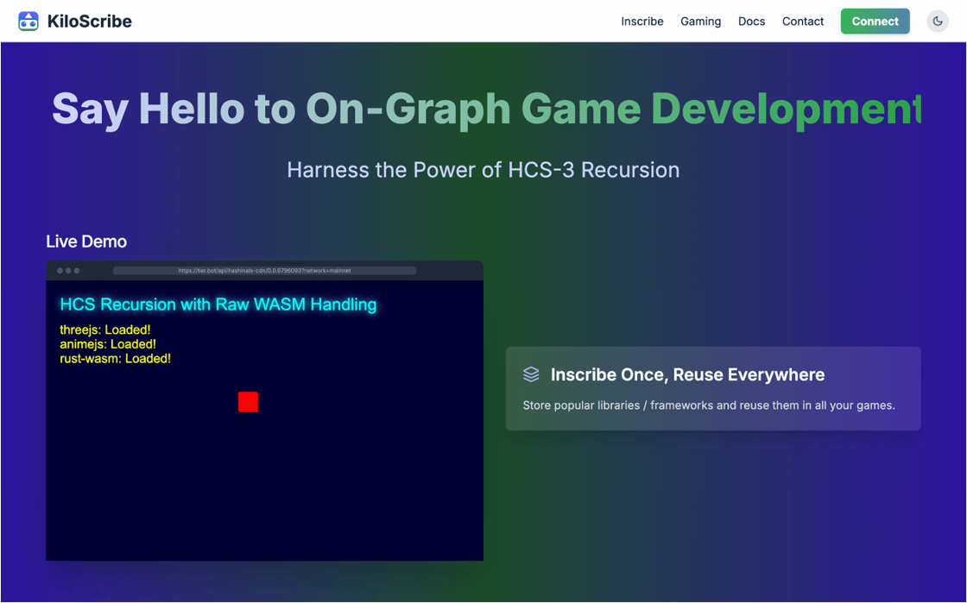Click the KiloScribe brand name
This screenshot has width=967, height=603.
point(90,22)
